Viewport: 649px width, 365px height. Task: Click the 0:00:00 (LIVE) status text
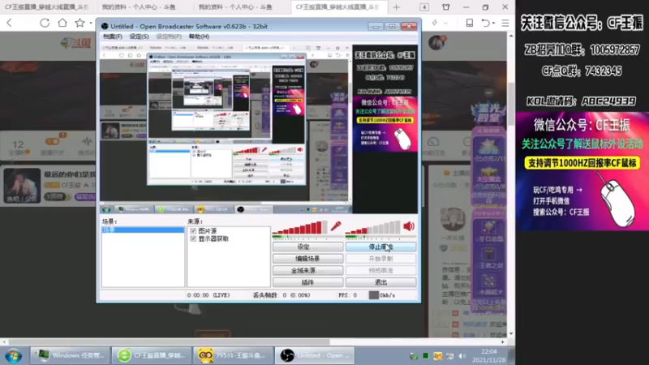coord(208,295)
